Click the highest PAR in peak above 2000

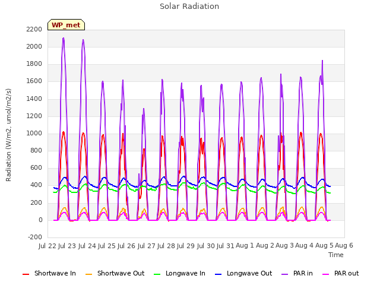pos(64,38)
